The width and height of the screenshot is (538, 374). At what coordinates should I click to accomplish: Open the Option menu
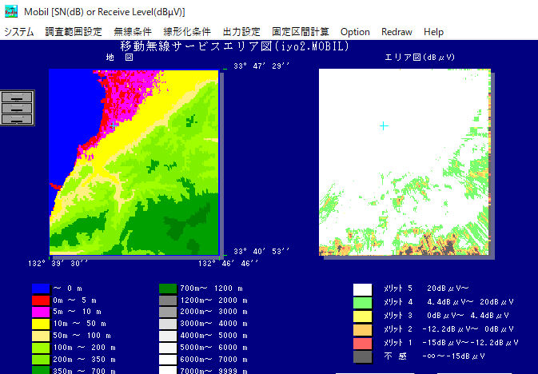click(x=355, y=32)
